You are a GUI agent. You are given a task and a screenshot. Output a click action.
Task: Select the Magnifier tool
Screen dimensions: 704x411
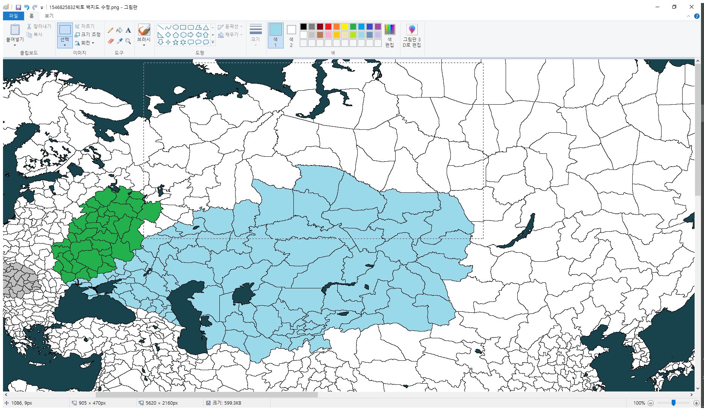point(128,41)
